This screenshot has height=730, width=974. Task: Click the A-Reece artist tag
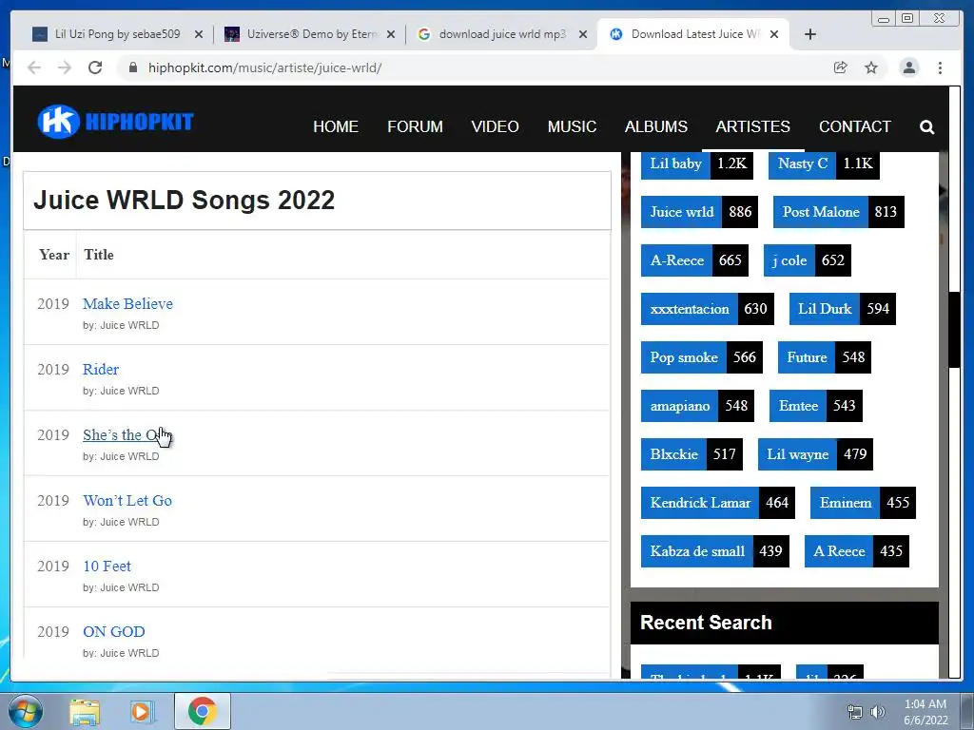coord(695,260)
